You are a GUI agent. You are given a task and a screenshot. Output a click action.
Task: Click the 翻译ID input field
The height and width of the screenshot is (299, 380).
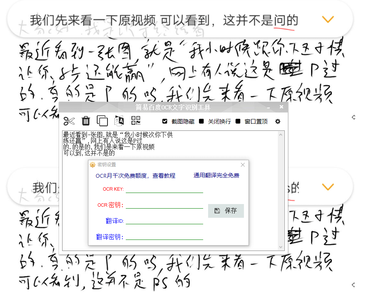[164, 221]
